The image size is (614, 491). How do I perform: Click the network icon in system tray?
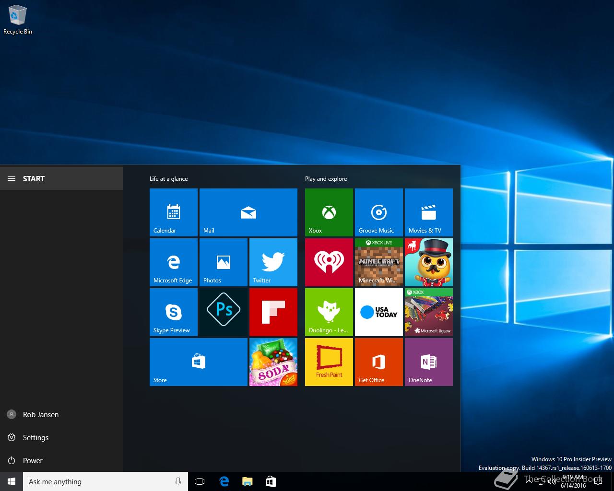(540, 481)
